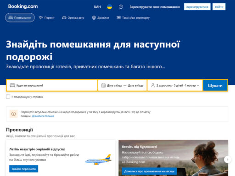This screenshot has height=176, width=235.
Task: Click the person icon in guests field
Action: pos(153,85)
